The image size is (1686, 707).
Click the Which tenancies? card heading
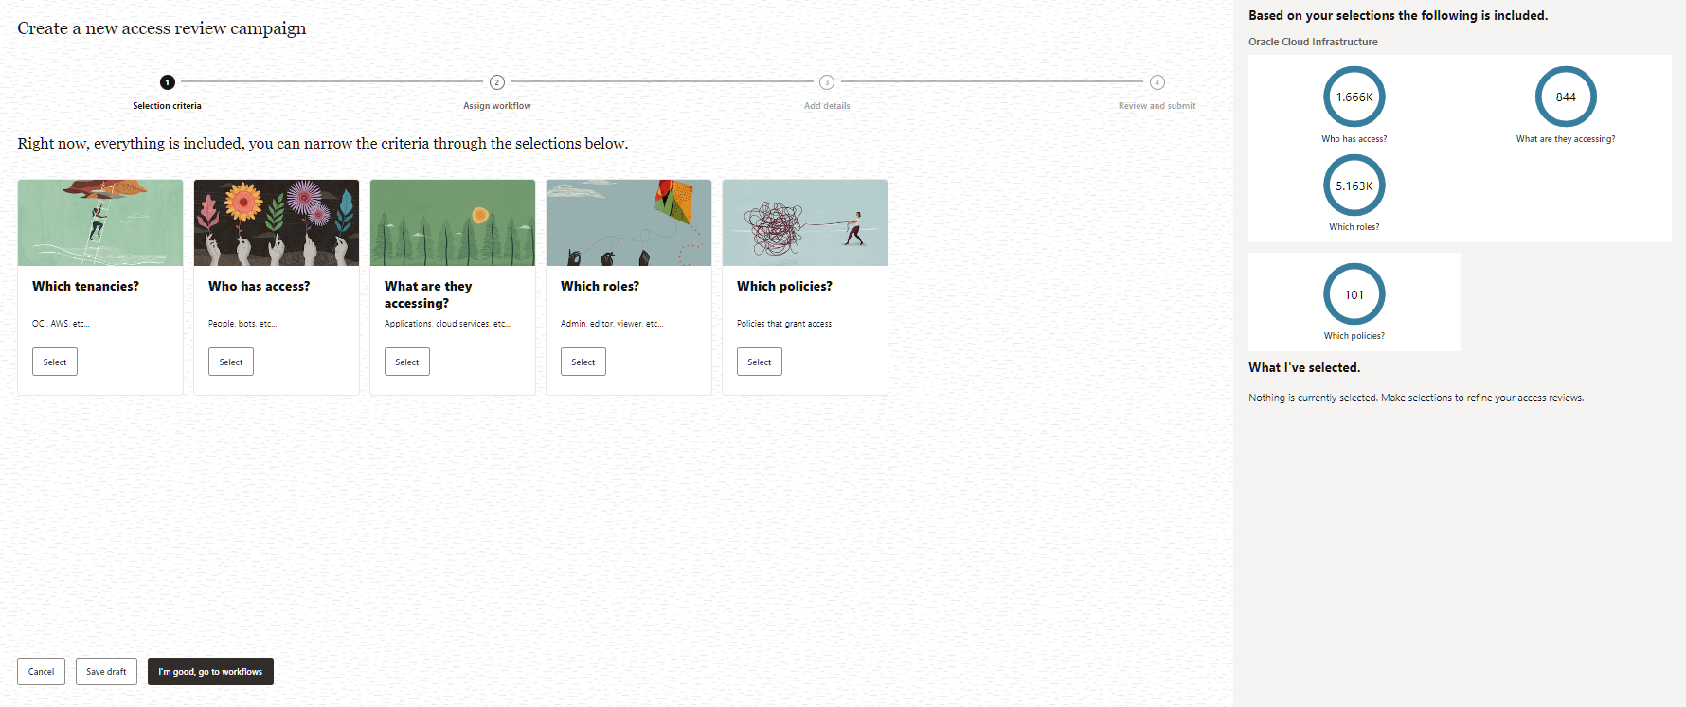(x=85, y=286)
